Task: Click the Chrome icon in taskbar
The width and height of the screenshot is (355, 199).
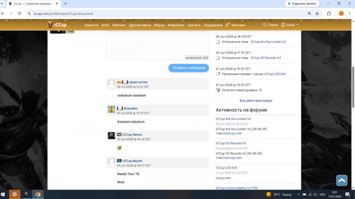Action: tap(38, 194)
